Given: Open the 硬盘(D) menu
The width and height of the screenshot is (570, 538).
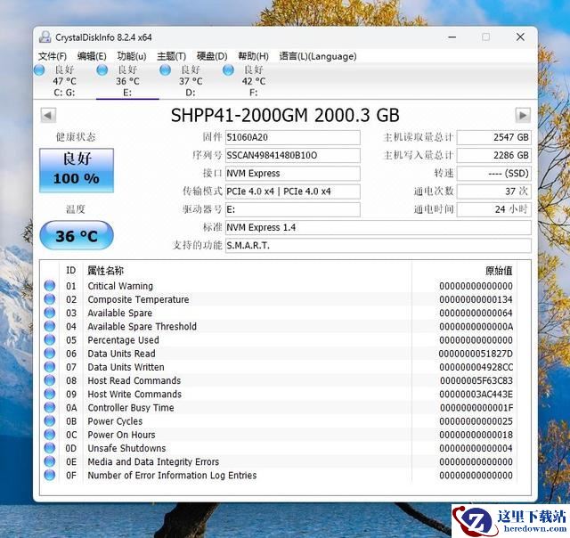Looking at the screenshot, I should tap(212, 56).
